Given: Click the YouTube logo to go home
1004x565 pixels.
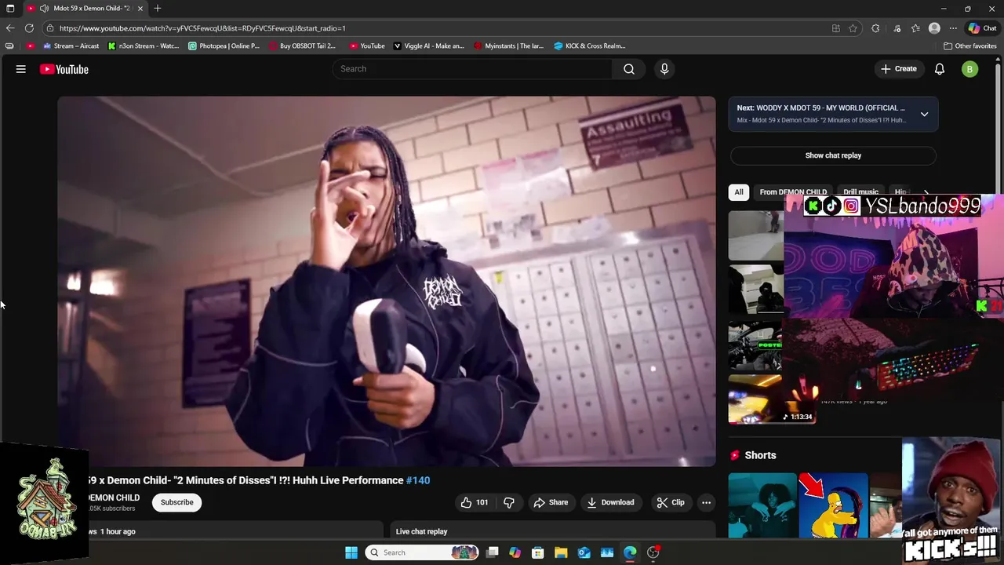Looking at the screenshot, I should pyautogui.click(x=64, y=69).
